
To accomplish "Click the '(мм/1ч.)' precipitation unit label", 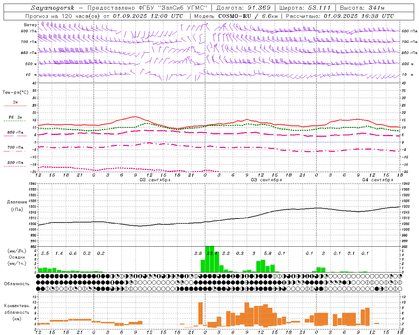I will [x=17, y=263].
